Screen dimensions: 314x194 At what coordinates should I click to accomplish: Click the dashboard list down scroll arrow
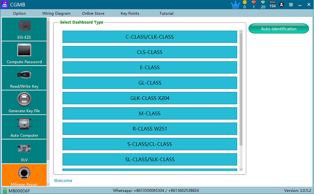click(x=241, y=170)
